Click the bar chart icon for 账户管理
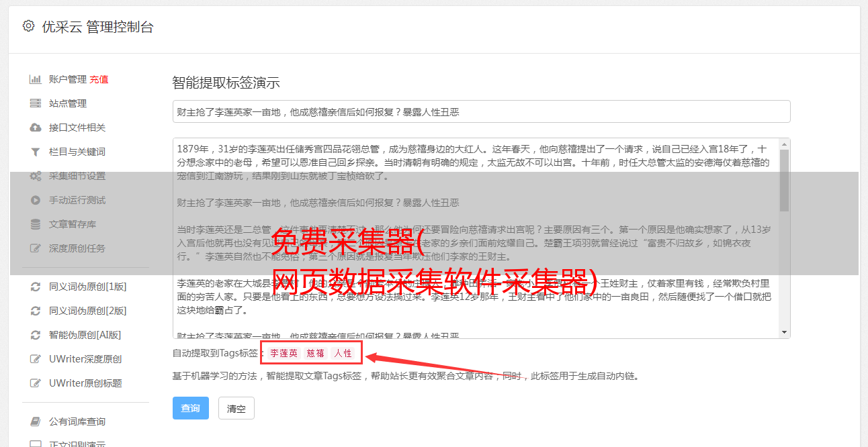This screenshot has width=868, height=447. [x=36, y=79]
